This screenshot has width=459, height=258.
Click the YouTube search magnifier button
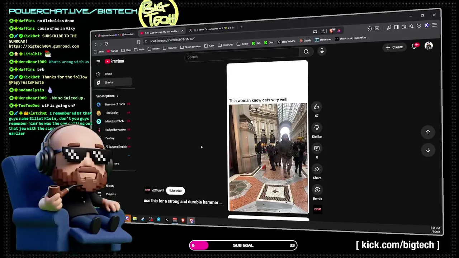click(306, 52)
